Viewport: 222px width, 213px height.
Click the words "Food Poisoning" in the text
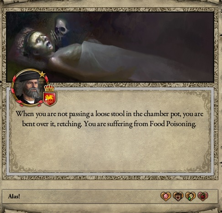[173, 124]
